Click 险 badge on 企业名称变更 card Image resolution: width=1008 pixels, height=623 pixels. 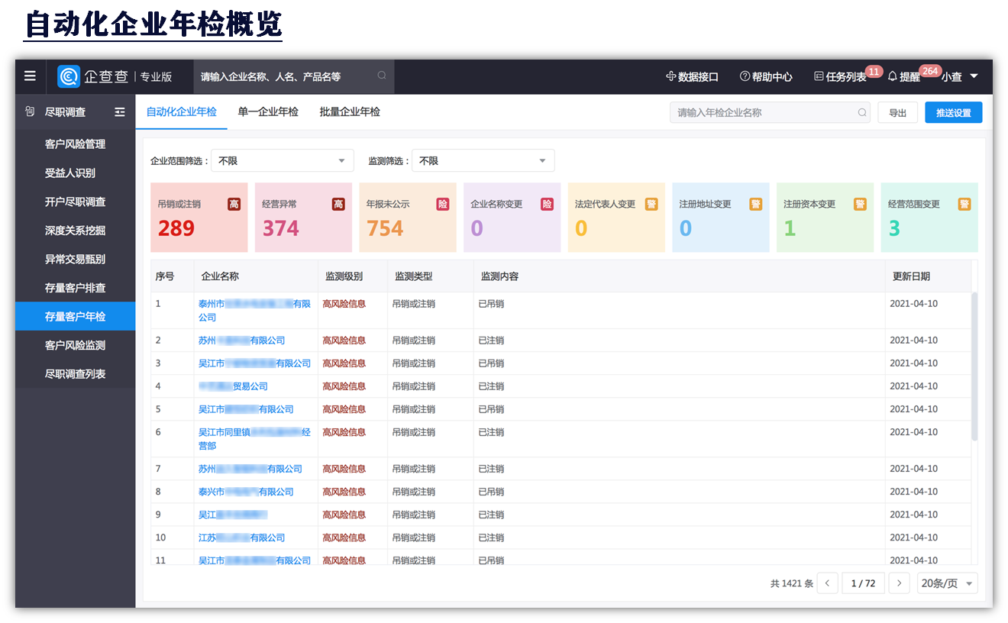coord(547,204)
